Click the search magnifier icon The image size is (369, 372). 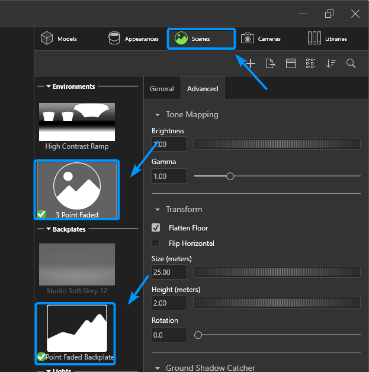[351, 63]
